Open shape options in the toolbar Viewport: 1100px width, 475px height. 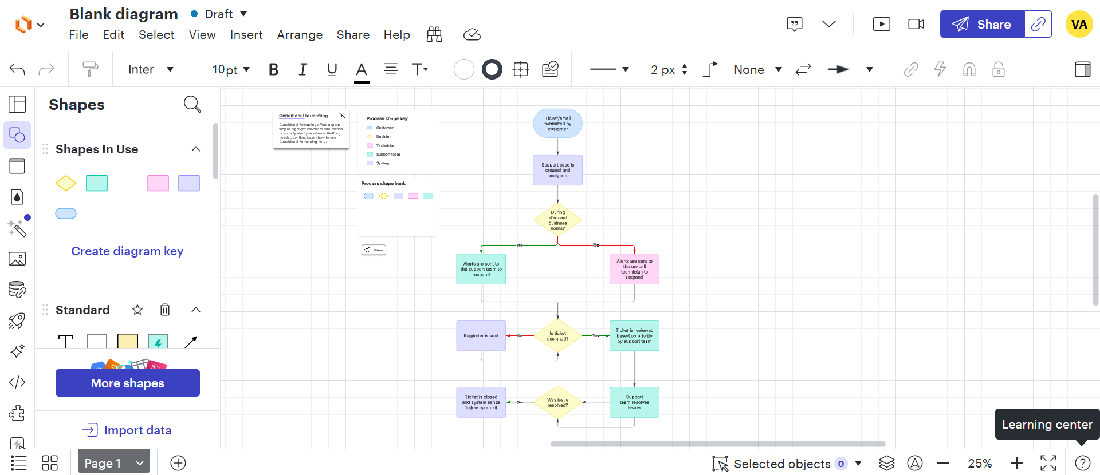[521, 70]
